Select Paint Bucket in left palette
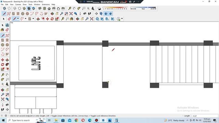 tap(2, 30)
